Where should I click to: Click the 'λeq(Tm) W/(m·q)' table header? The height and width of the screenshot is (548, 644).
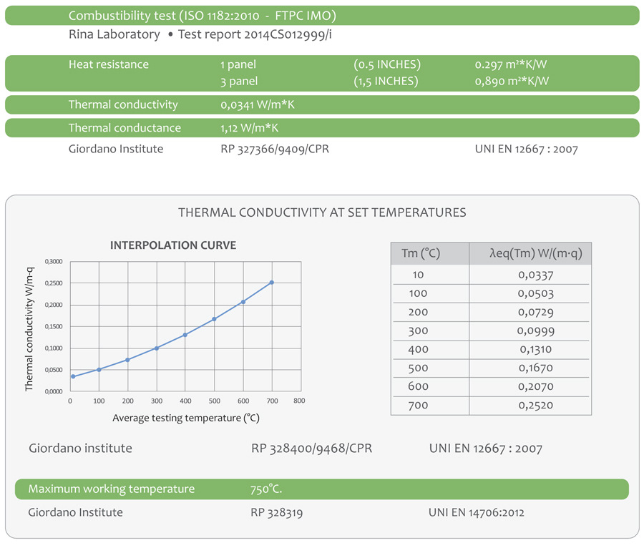pyautogui.click(x=535, y=253)
